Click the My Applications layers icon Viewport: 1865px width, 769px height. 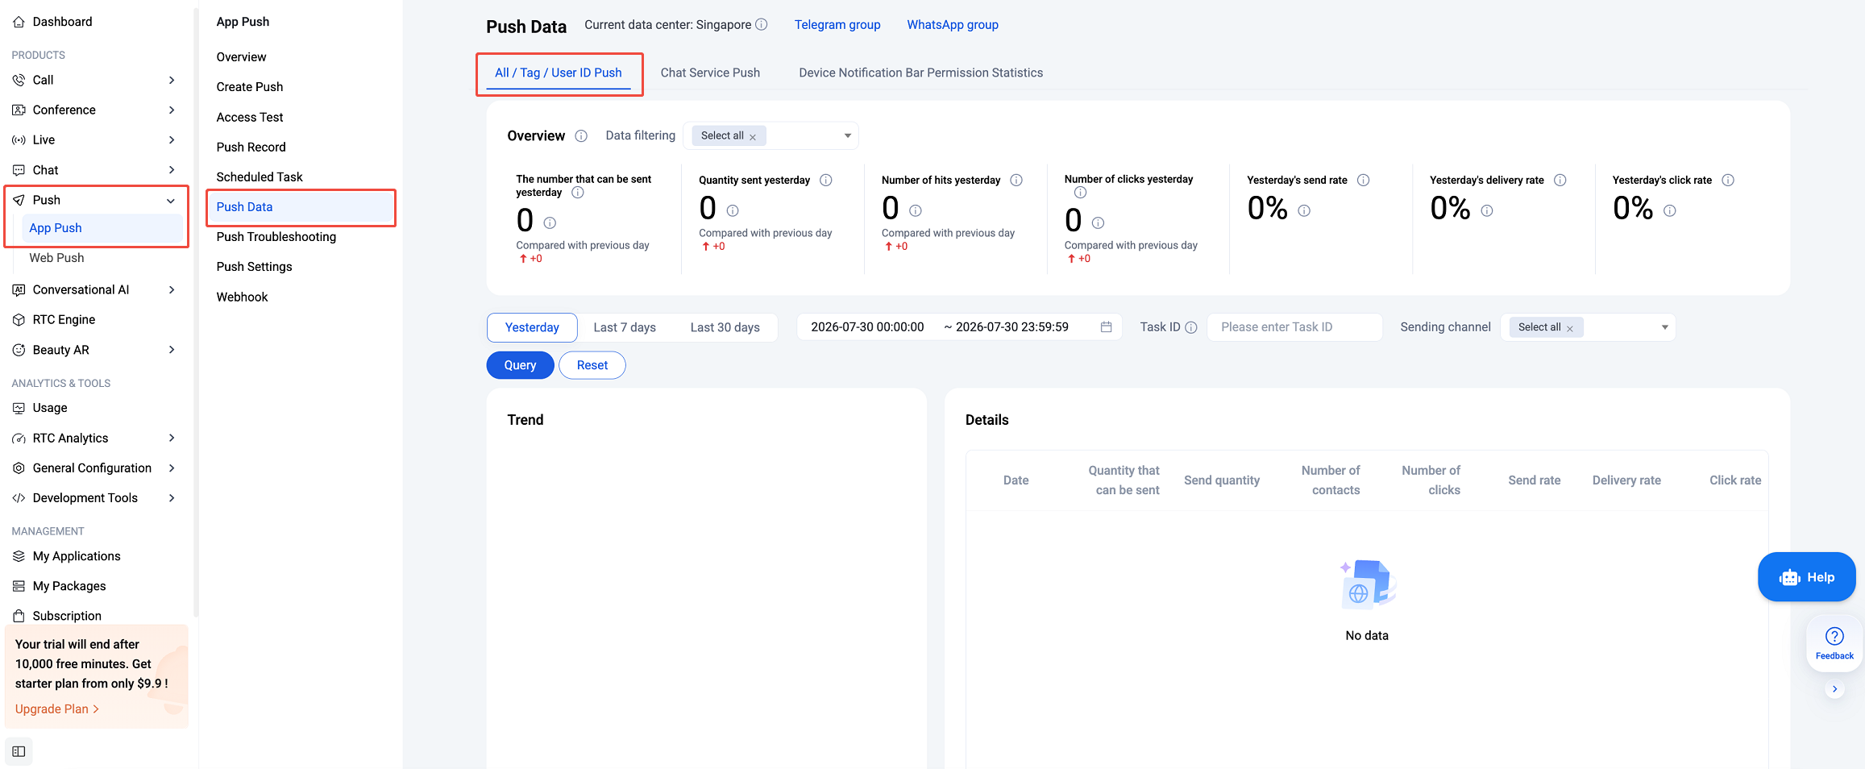19,556
